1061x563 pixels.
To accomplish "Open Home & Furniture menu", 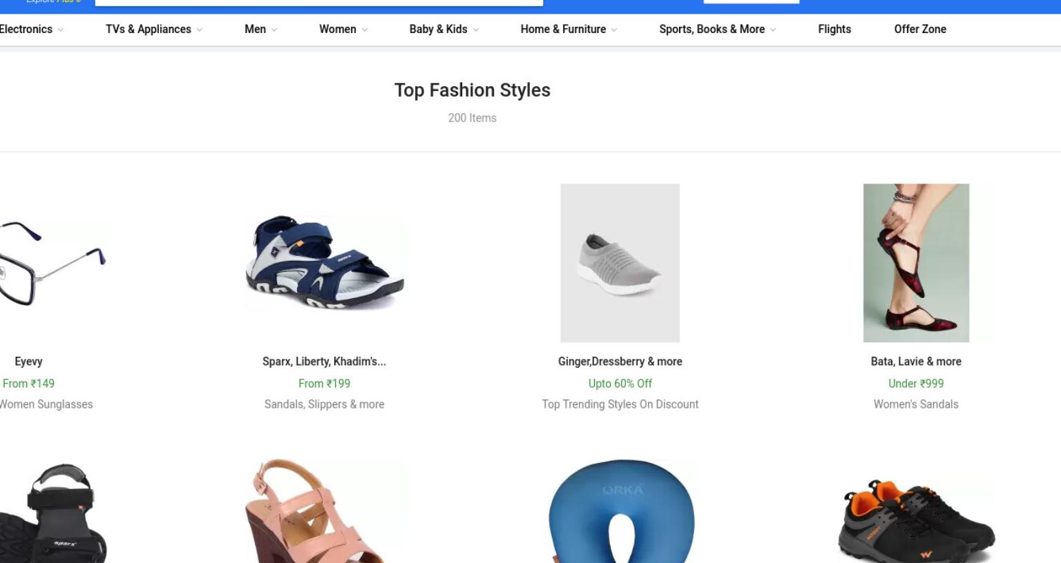I will [563, 29].
